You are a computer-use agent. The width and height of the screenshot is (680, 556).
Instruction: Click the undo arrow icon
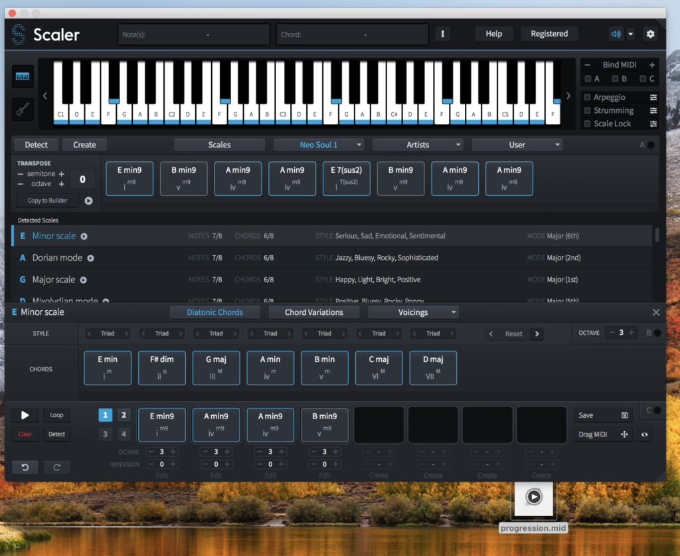(x=25, y=467)
